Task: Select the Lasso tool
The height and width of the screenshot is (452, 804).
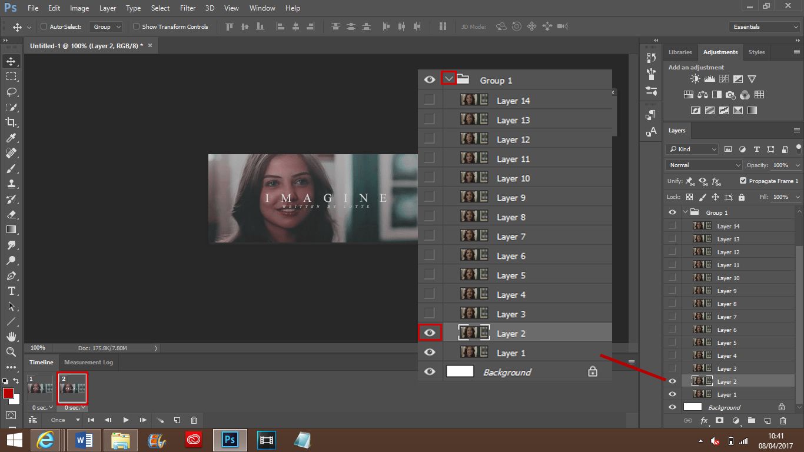Action: click(x=11, y=92)
